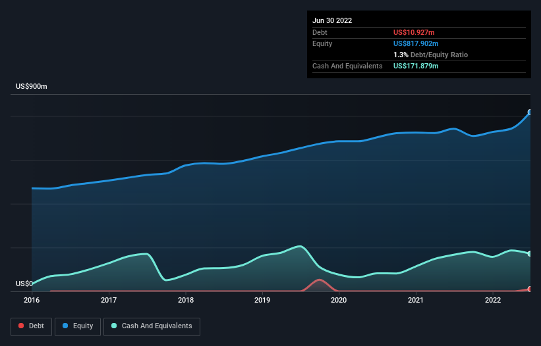
Task: Click the tooltip's Cash And Equivalents label
Action: pos(347,66)
